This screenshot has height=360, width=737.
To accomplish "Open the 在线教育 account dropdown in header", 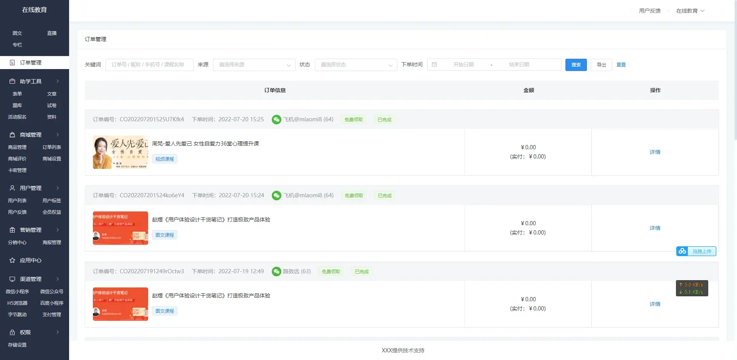I will (x=690, y=11).
